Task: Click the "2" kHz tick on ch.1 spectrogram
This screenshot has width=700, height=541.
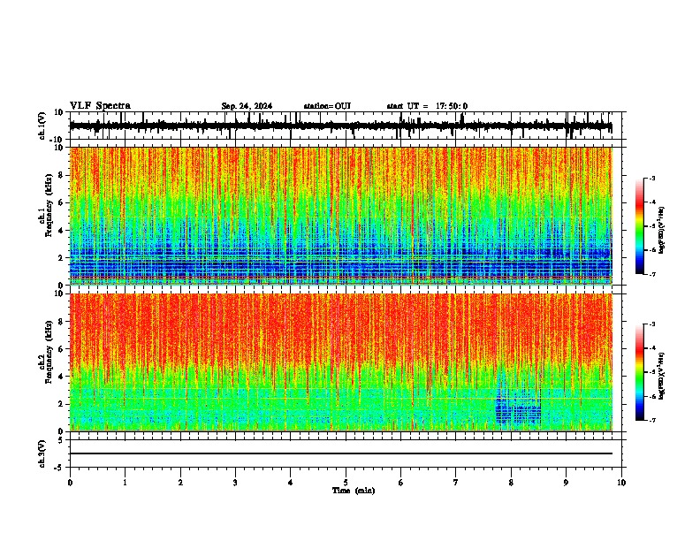Action: pyautogui.click(x=62, y=257)
